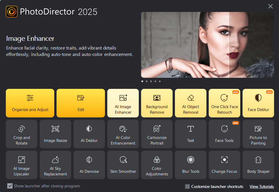
Task: Open the Body Shaper tool
Action: coord(258,165)
